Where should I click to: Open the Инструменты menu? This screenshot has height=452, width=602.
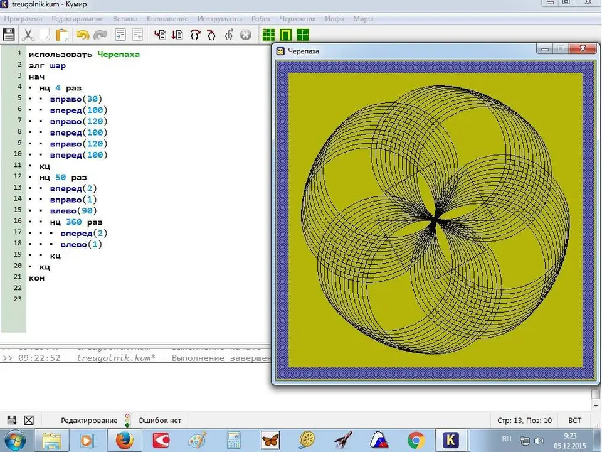pos(219,18)
